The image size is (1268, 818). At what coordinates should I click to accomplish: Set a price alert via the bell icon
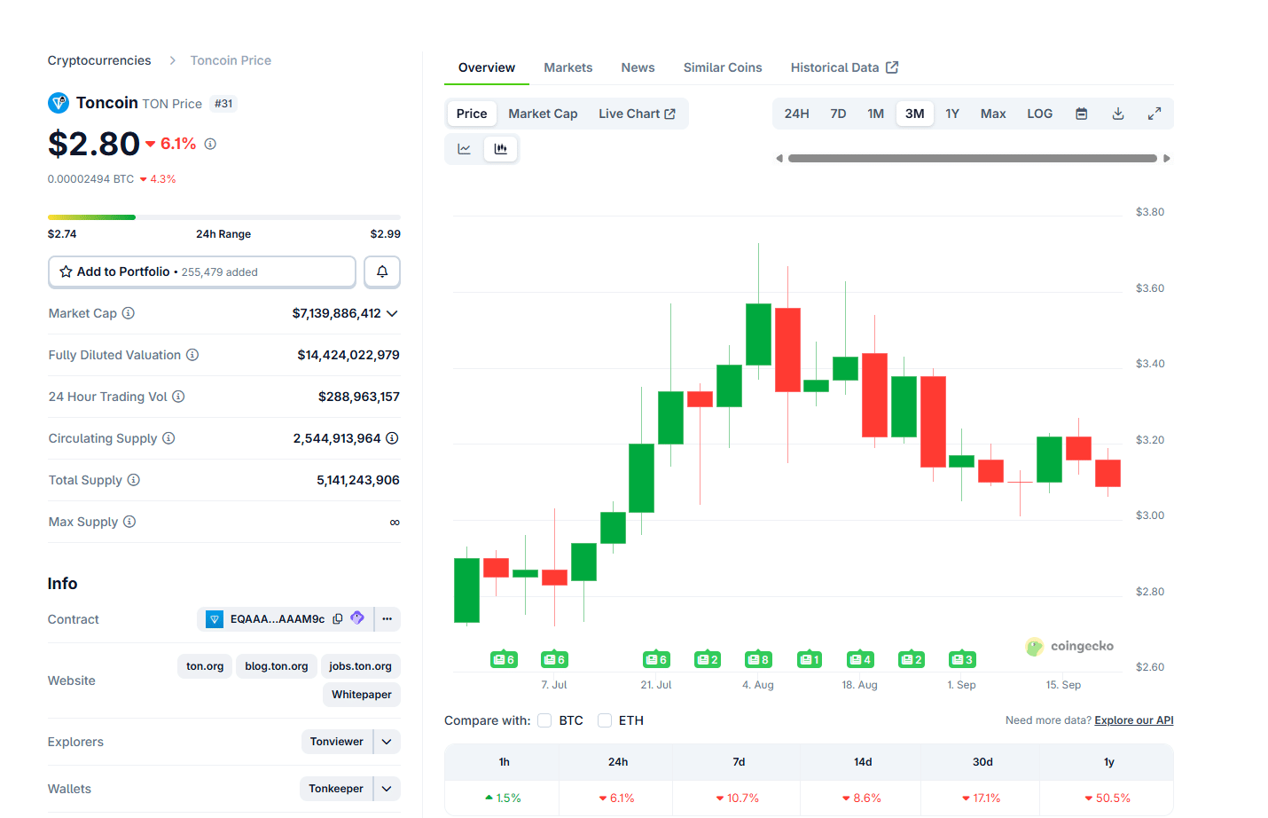click(382, 271)
